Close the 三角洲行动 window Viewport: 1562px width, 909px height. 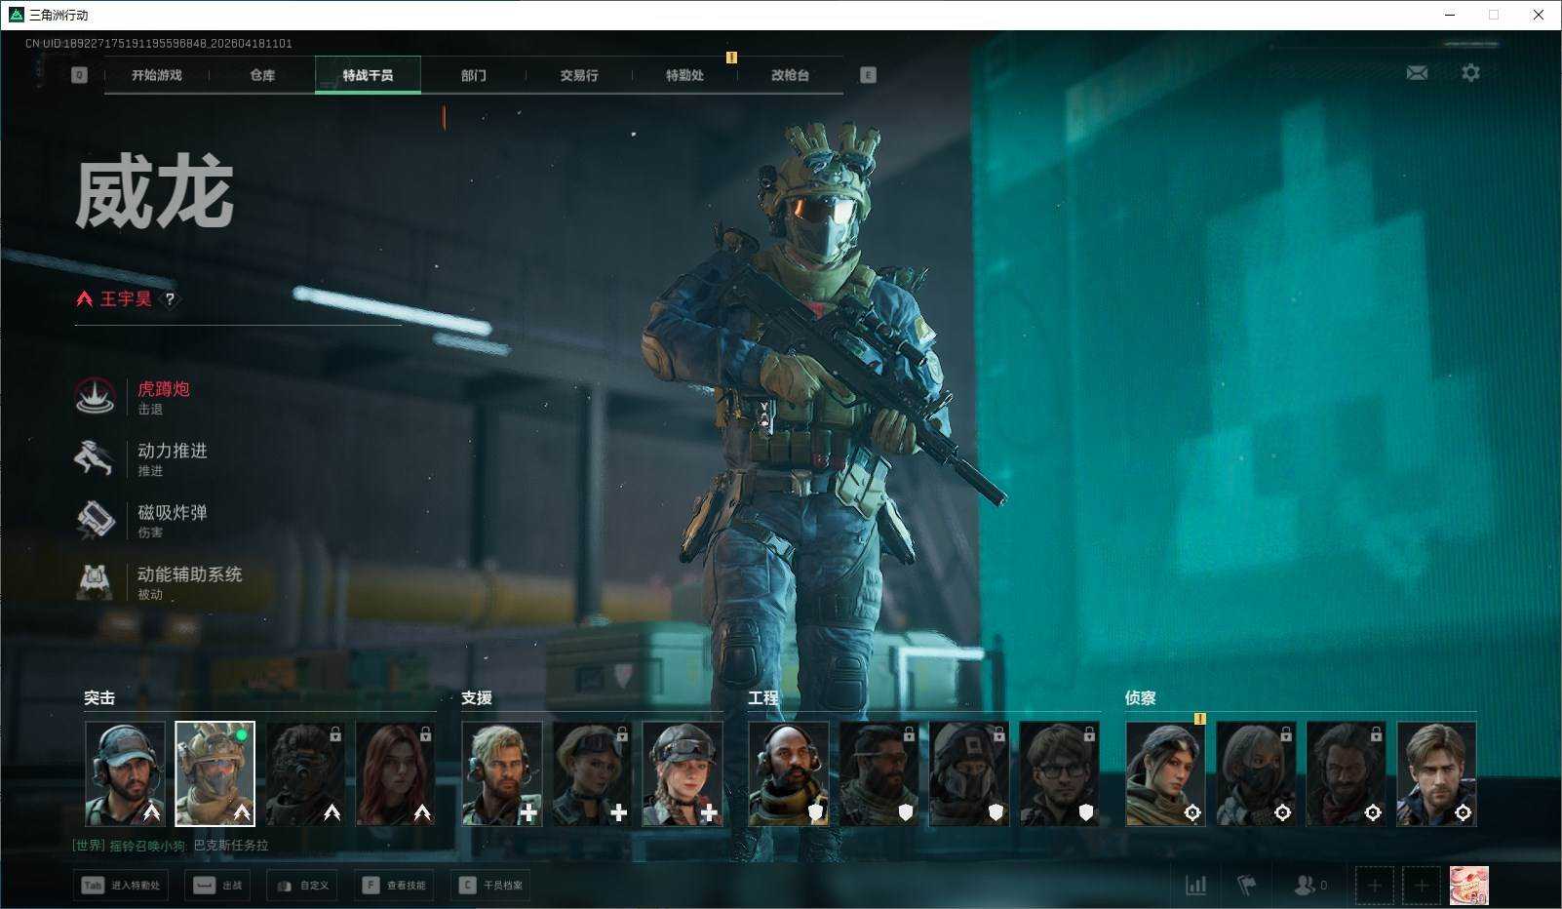[x=1539, y=15]
